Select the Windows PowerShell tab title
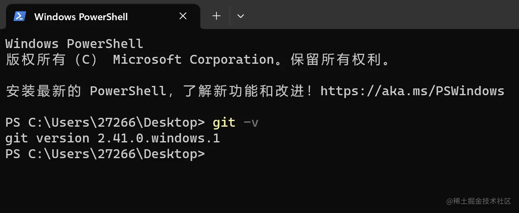519x213 pixels. pyautogui.click(x=81, y=17)
